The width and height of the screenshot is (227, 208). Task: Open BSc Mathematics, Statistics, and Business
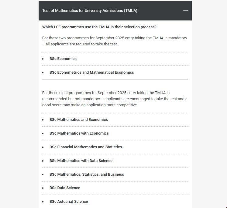click(x=87, y=175)
